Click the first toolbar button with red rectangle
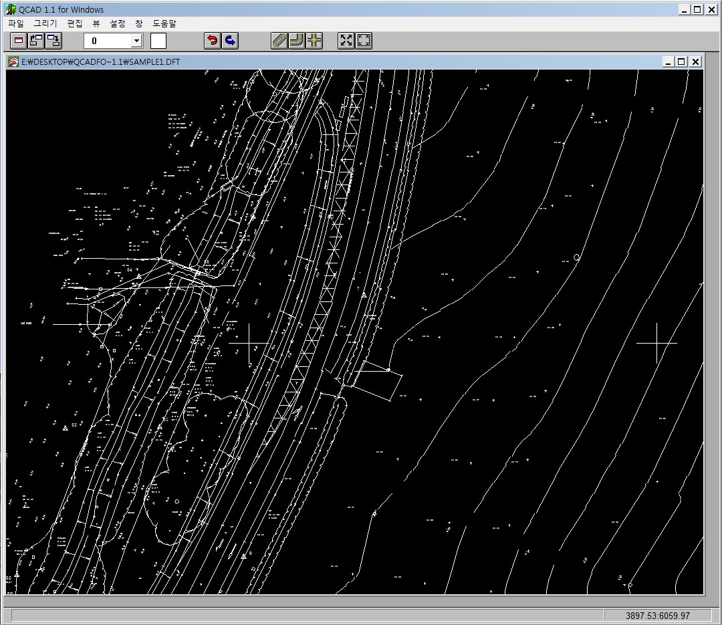 point(19,41)
